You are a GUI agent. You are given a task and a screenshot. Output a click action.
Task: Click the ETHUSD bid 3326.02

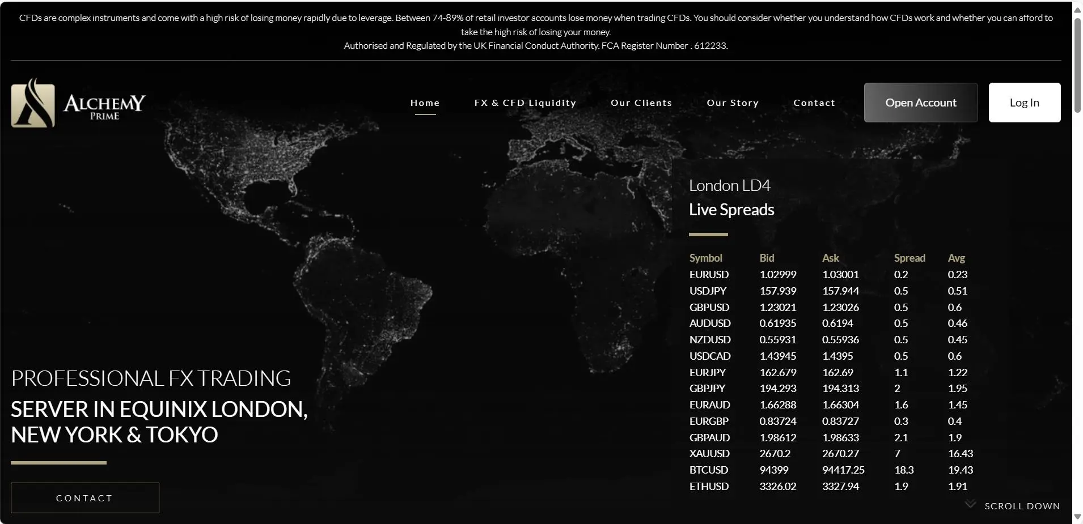click(x=778, y=486)
